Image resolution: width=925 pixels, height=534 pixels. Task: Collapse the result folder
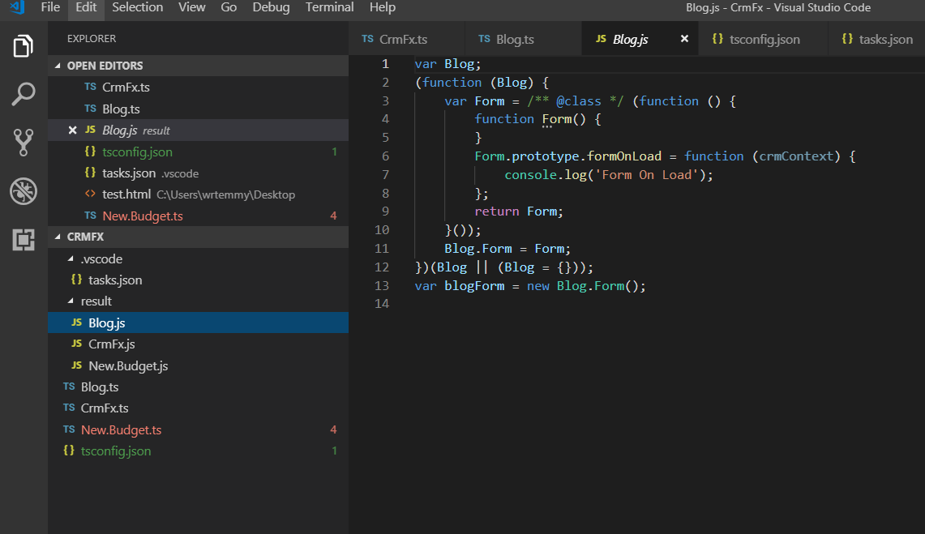click(x=198, y=301)
